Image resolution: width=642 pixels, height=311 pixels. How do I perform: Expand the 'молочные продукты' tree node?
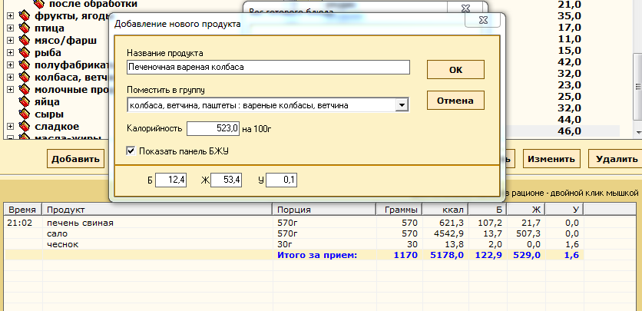pos(10,90)
